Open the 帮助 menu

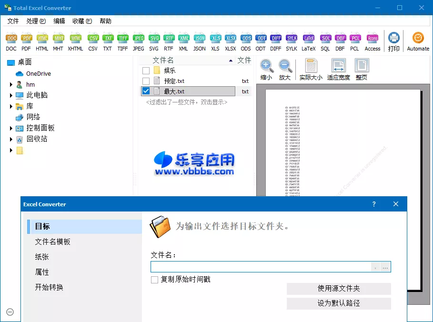(105, 21)
